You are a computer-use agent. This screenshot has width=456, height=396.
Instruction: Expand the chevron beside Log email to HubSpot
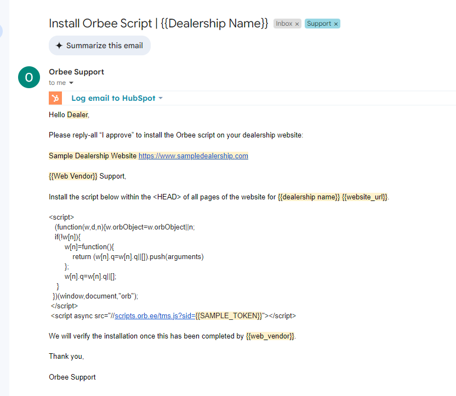[159, 97]
